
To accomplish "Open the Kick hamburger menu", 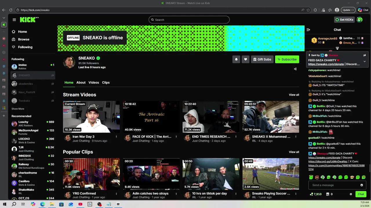I will [14, 20].
